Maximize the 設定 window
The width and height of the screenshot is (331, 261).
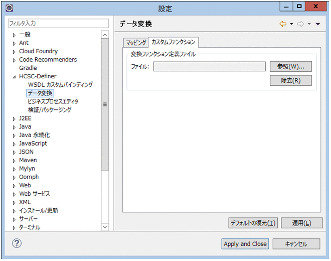point(299,7)
